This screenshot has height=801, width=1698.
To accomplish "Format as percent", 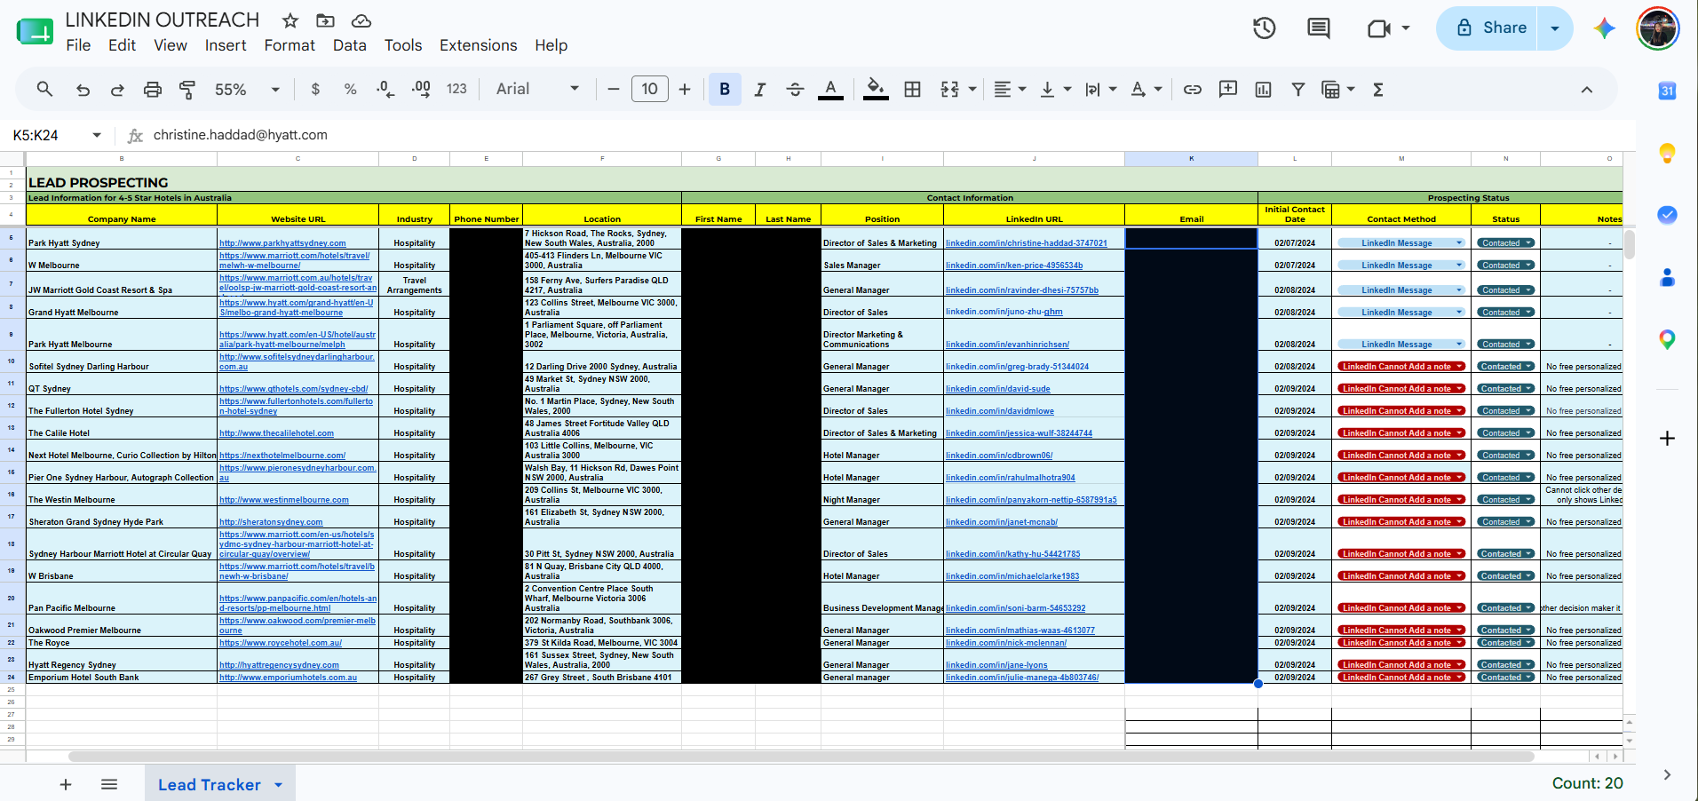I will tap(350, 89).
